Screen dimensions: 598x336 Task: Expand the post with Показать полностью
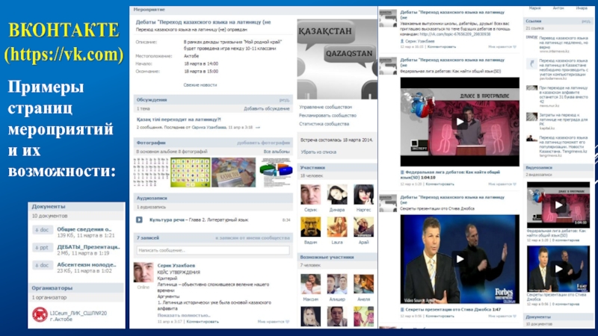[184, 315]
